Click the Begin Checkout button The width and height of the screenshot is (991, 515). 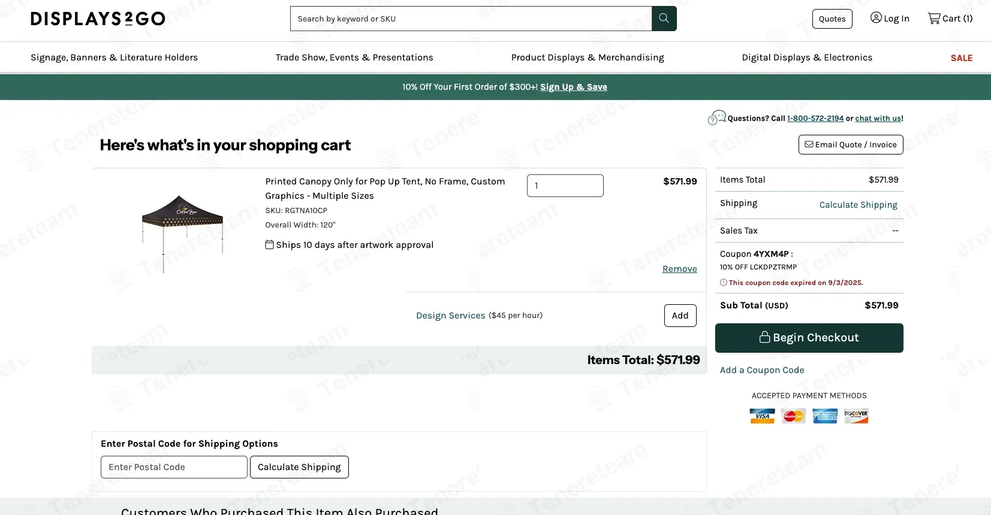[809, 338]
